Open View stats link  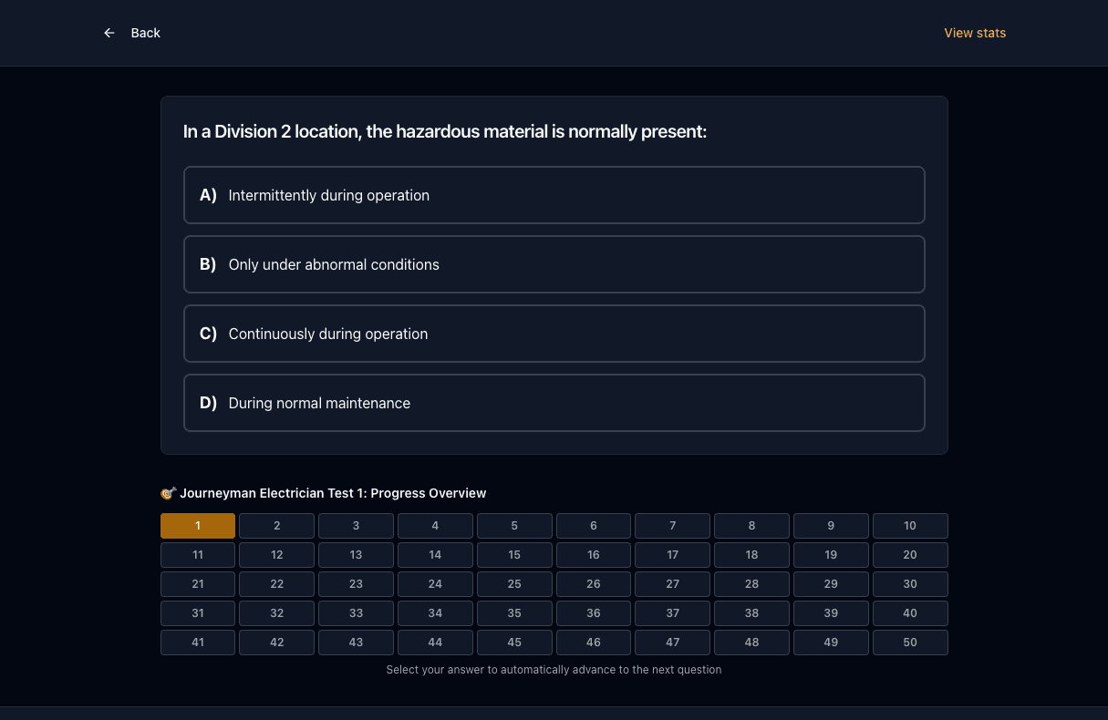(x=975, y=33)
